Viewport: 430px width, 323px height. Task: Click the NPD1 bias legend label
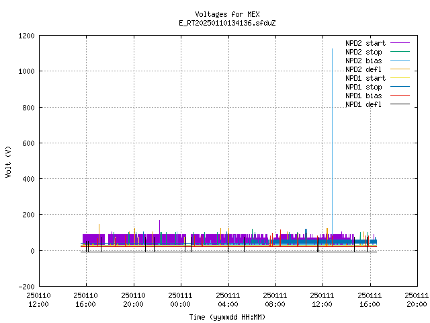pyautogui.click(x=363, y=96)
